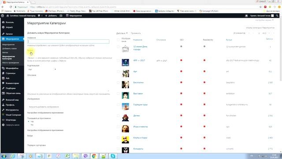Click the Детям category thumbnail image
Screen dimensions: 282x159
[x=125, y=117]
